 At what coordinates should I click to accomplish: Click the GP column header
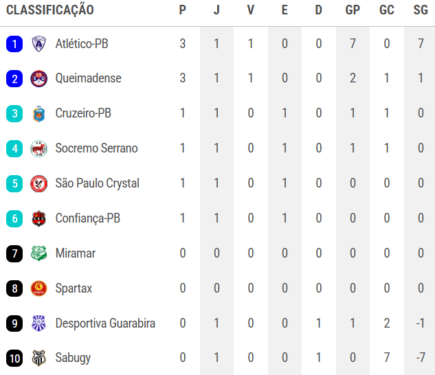click(x=353, y=10)
